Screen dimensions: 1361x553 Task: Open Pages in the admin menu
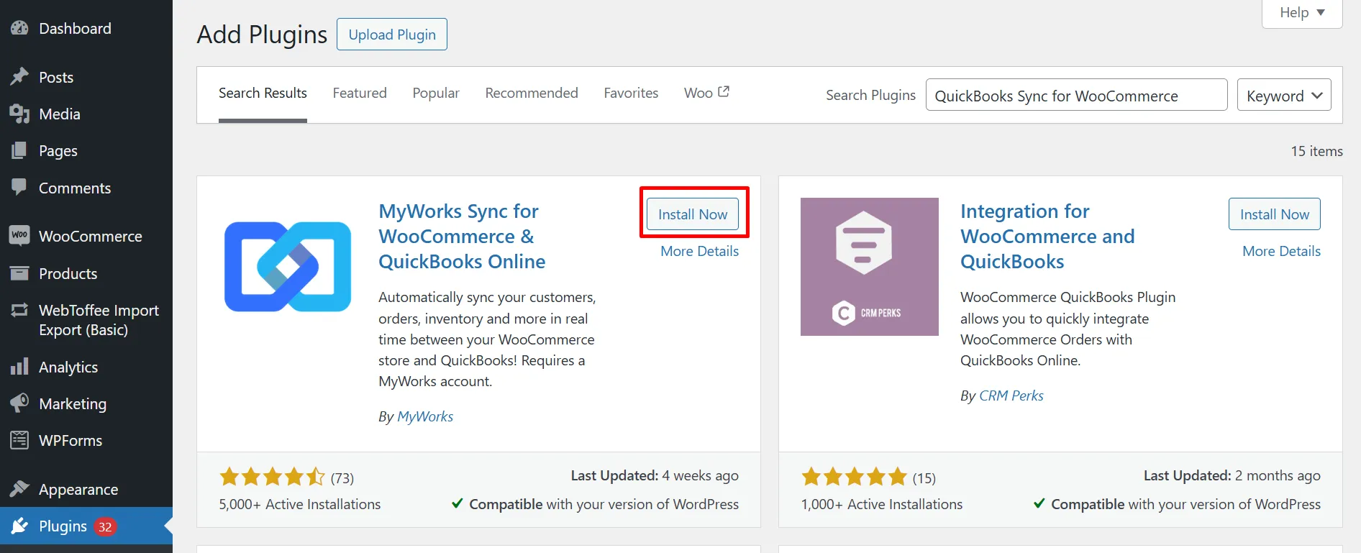coord(58,150)
